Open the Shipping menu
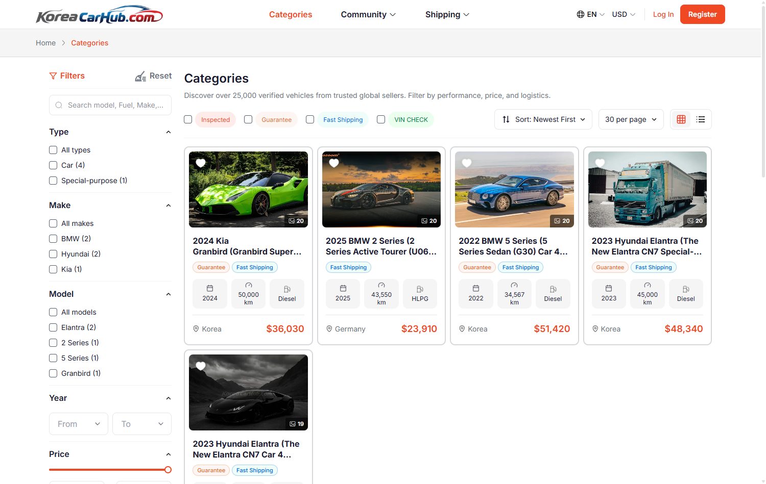The height and width of the screenshot is (484, 766). point(447,14)
